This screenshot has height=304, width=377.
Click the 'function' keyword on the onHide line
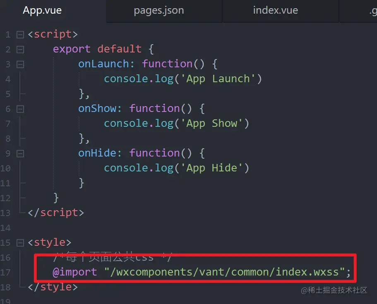tap(154, 153)
